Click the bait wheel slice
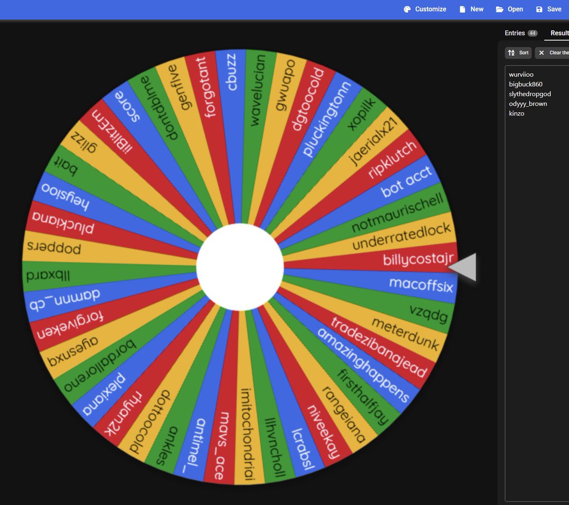Viewport: 569px width, 505px height. pyautogui.click(x=66, y=166)
